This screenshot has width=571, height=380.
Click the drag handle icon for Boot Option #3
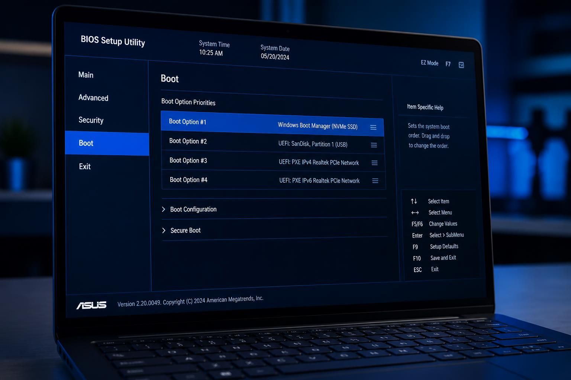point(375,163)
